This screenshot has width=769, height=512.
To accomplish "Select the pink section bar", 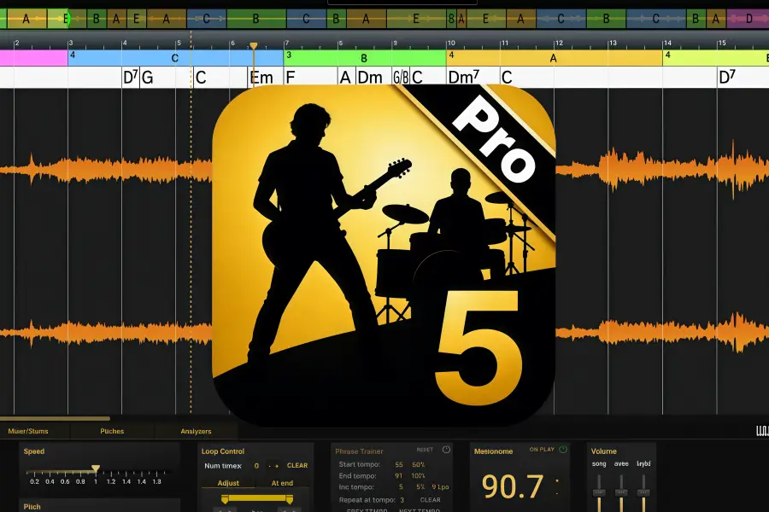I will pos(33,58).
